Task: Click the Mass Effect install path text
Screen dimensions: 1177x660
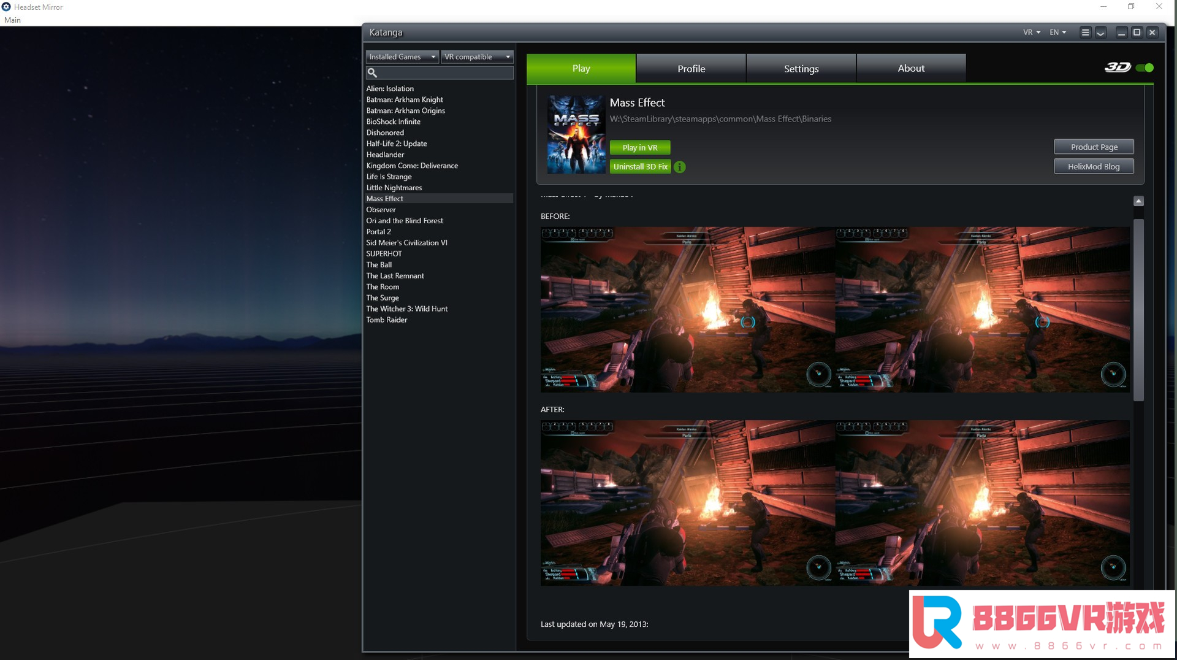Action: point(720,119)
